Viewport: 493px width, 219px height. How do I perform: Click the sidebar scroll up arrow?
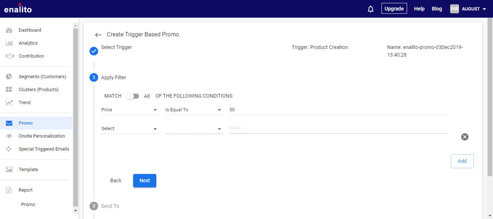[75, 25]
